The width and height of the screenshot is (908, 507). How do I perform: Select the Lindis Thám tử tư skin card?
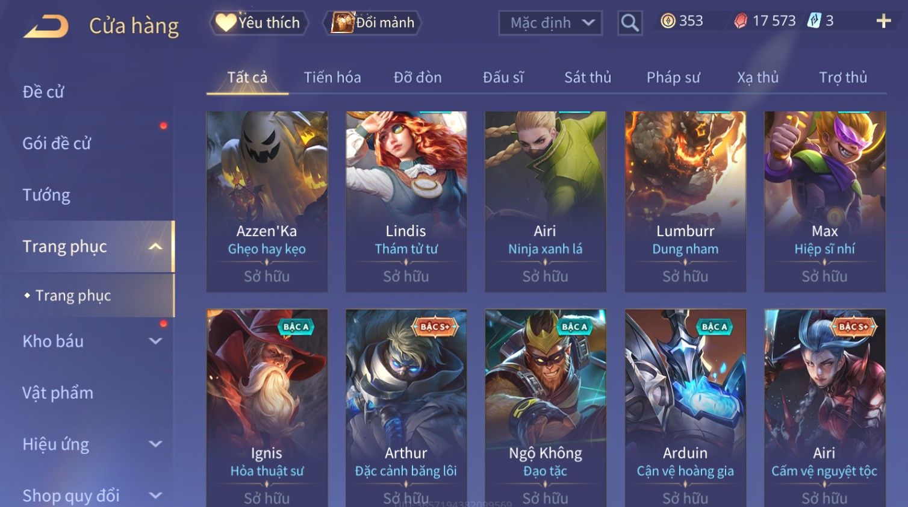coord(406,202)
